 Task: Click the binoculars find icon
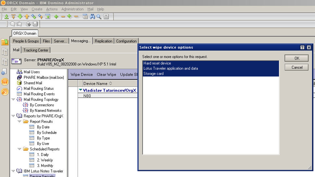coord(92,17)
